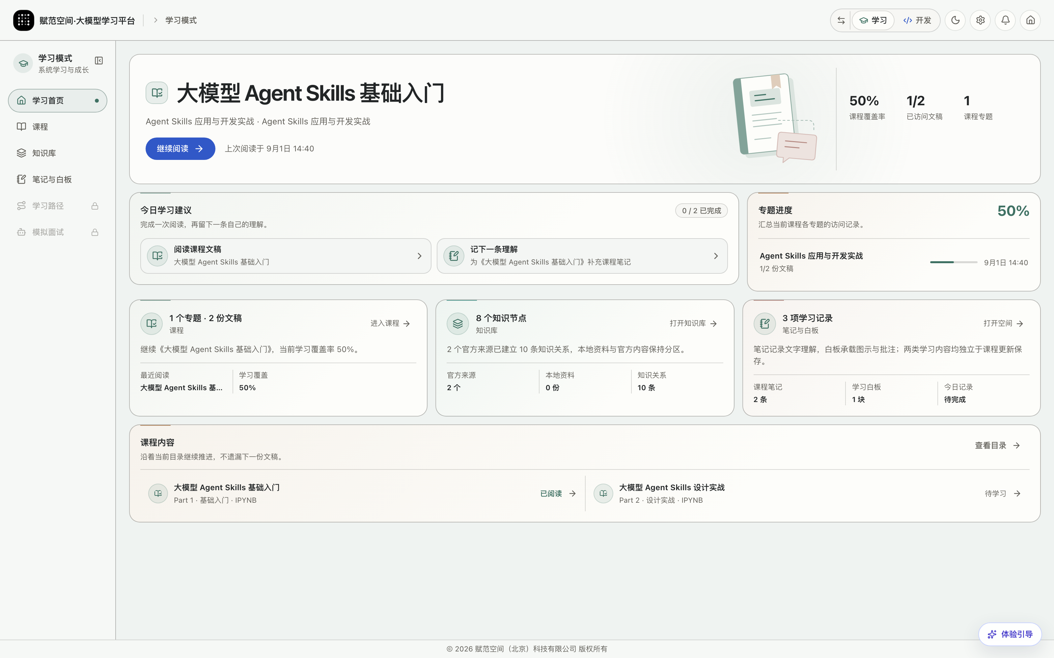The image size is (1054, 658).
Task: Click locked 模拟面试 sidebar item
Action: click(x=58, y=232)
